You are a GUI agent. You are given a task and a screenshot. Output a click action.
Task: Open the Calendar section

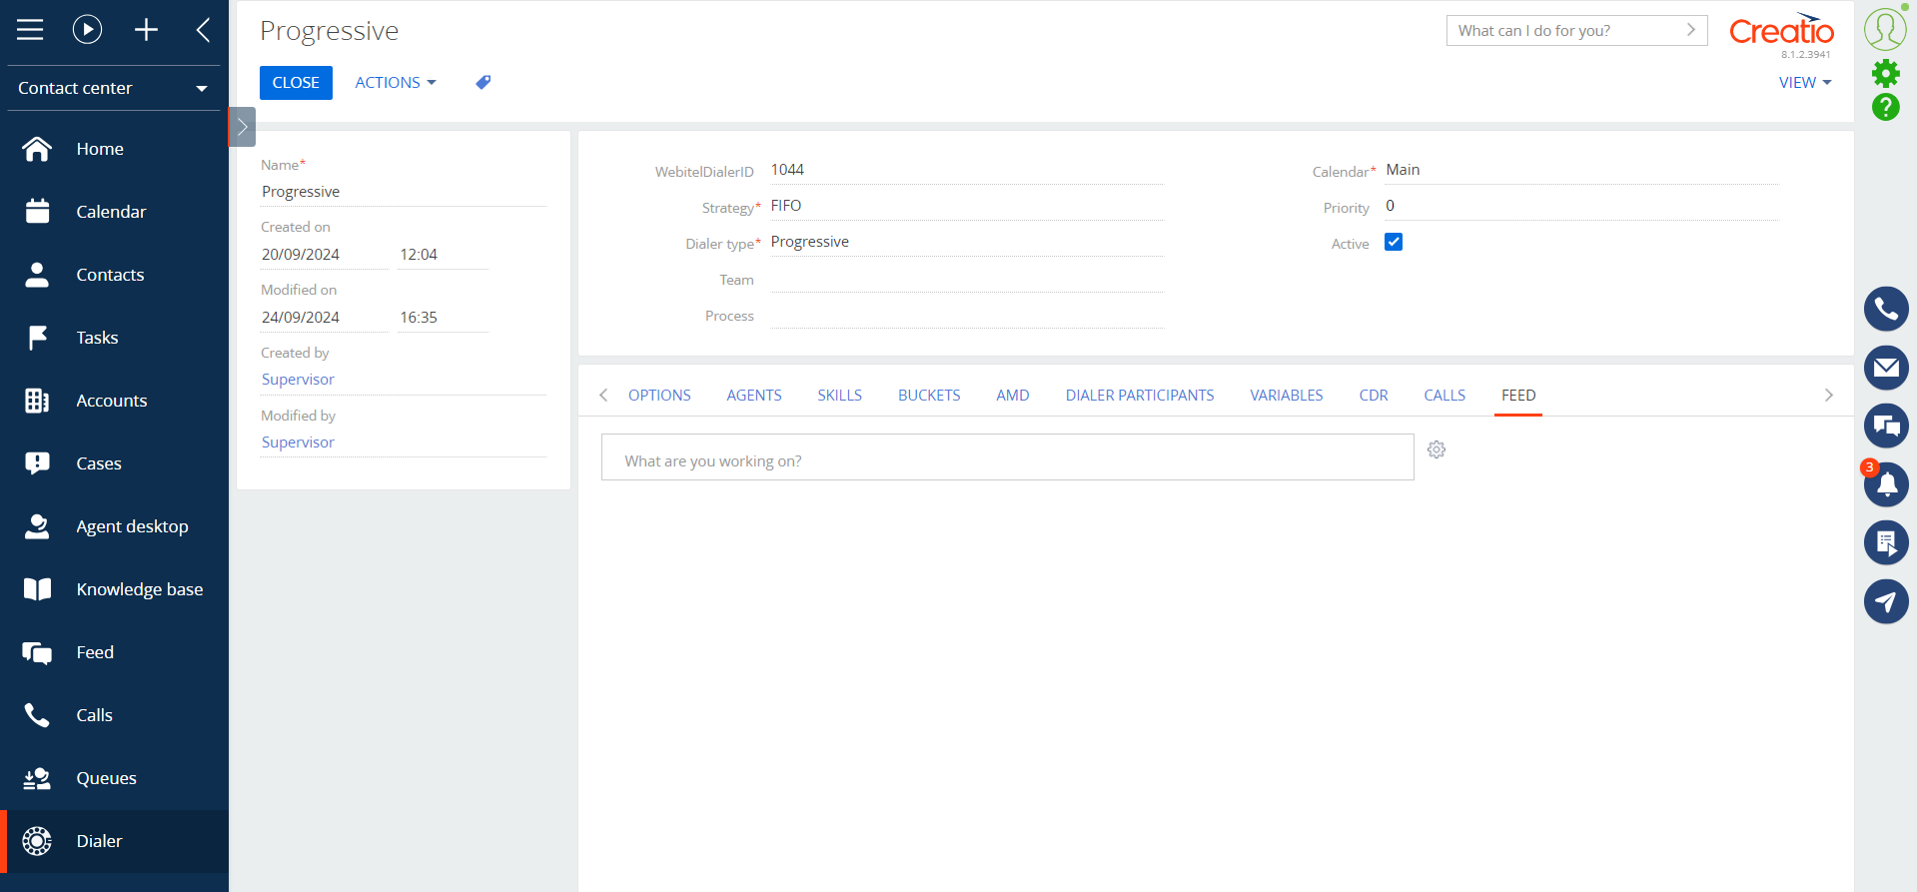click(x=114, y=212)
